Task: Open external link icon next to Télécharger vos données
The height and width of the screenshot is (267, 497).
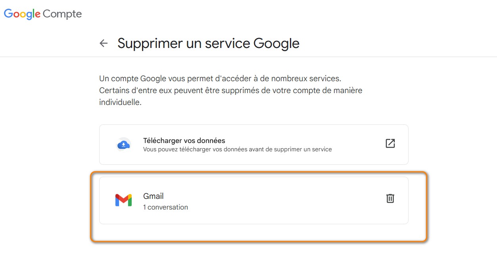Action: [390, 144]
